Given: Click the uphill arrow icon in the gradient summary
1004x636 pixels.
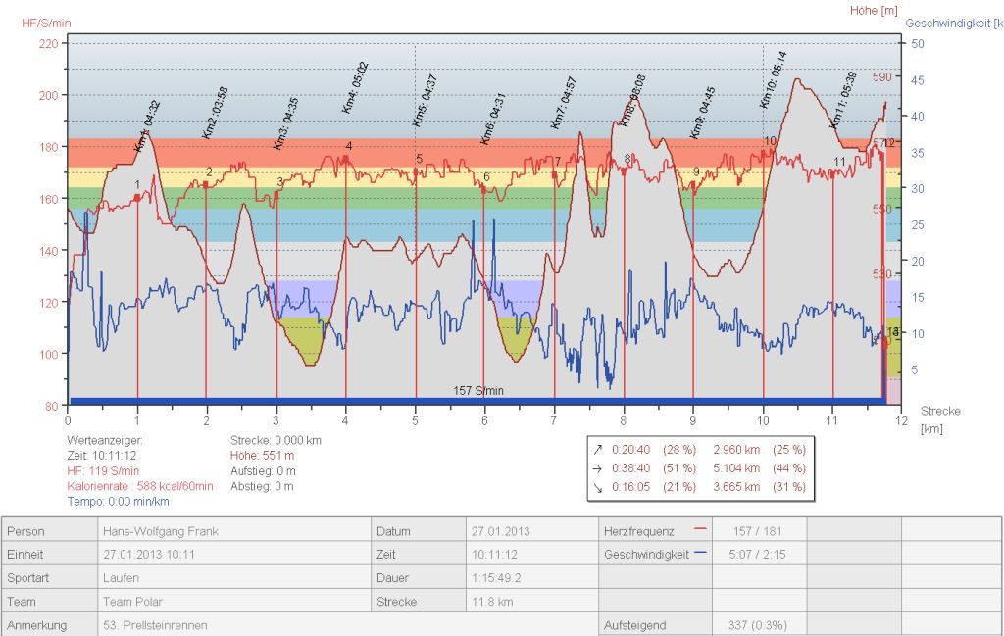Looking at the screenshot, I should [x=597, y=450].
